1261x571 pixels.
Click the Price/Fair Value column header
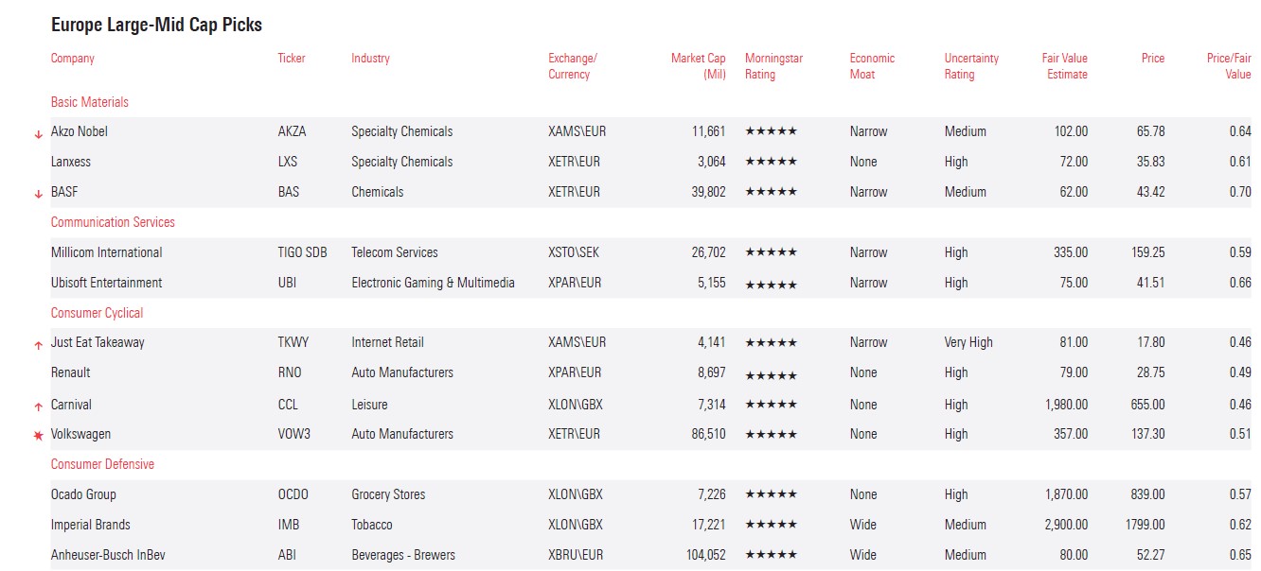(1228, 66)
